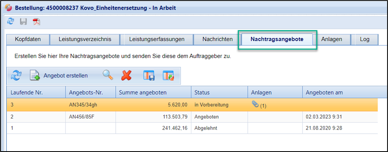The width and height of the screenshot is (388, 152).
Task: Open the Nachrichten tab
Action: (x=218, y=39)
